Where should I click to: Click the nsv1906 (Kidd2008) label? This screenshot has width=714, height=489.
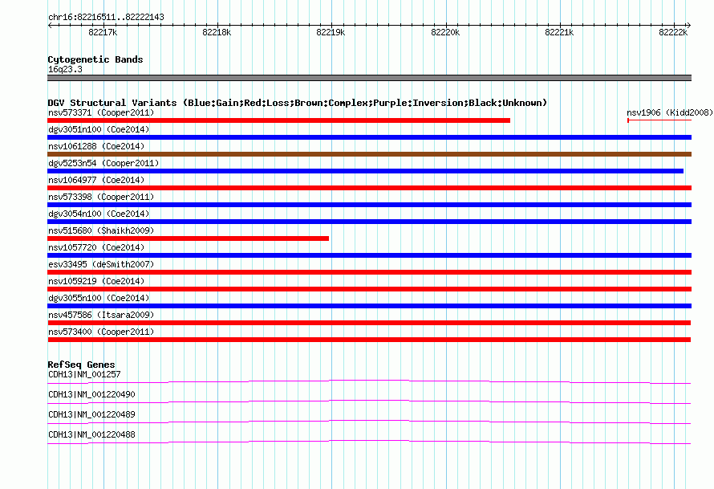669,112
